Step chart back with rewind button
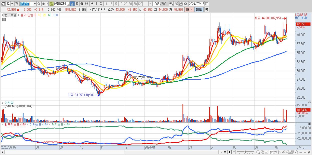Screen dimensions: 312x155 pos(225,152)
